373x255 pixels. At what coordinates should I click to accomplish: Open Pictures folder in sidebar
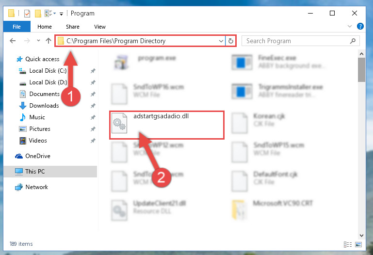click(39, 129)
